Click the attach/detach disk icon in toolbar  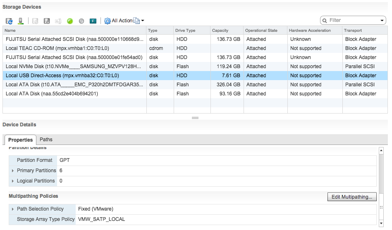(x=47, y=21)
